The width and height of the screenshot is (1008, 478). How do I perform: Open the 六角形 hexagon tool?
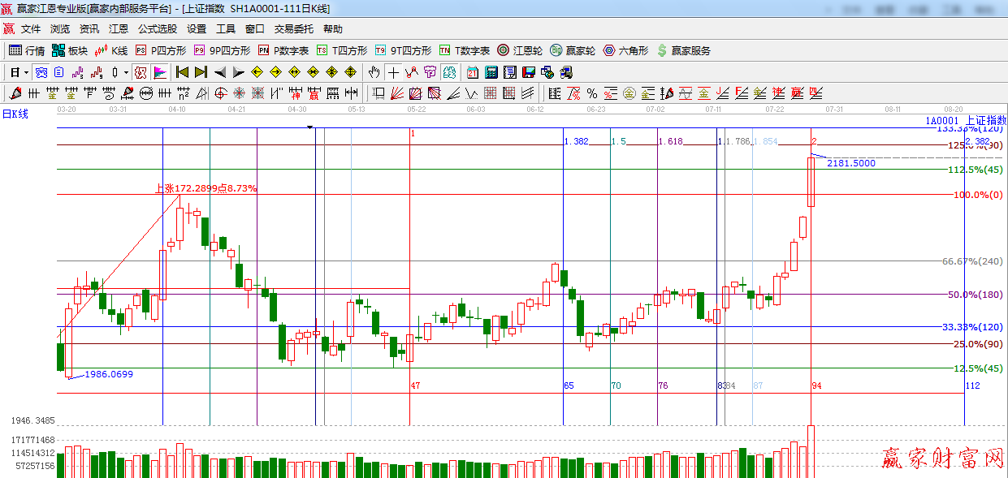coord(625,50)
